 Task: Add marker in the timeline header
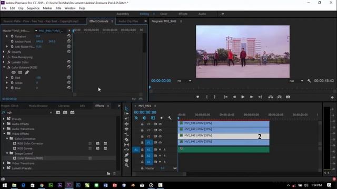pyautogui.click(x=162, y=118)
